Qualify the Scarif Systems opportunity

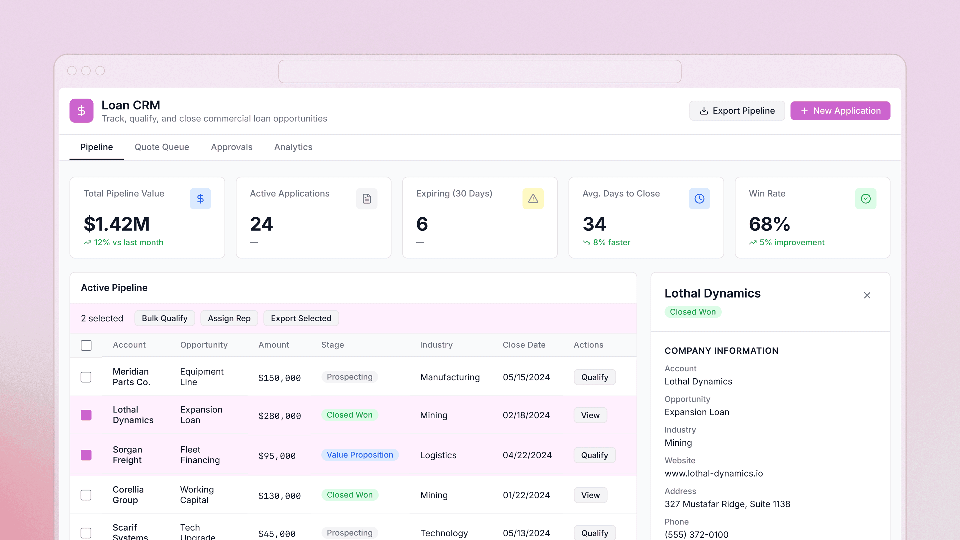(x=595, y=533)
